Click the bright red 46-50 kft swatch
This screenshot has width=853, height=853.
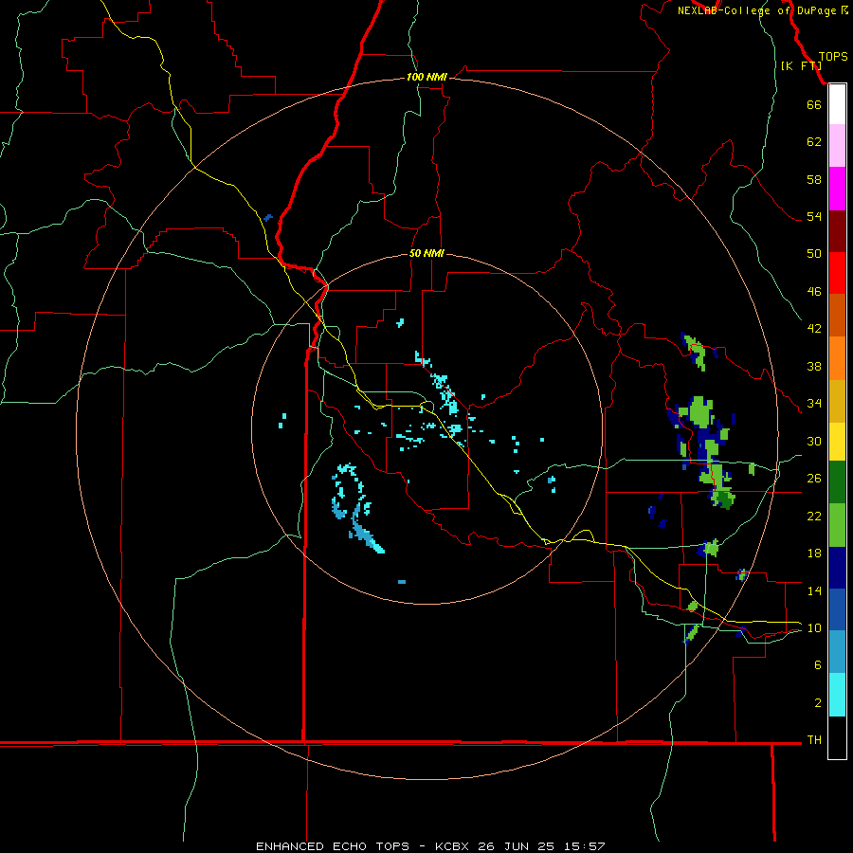click(837, 273)
